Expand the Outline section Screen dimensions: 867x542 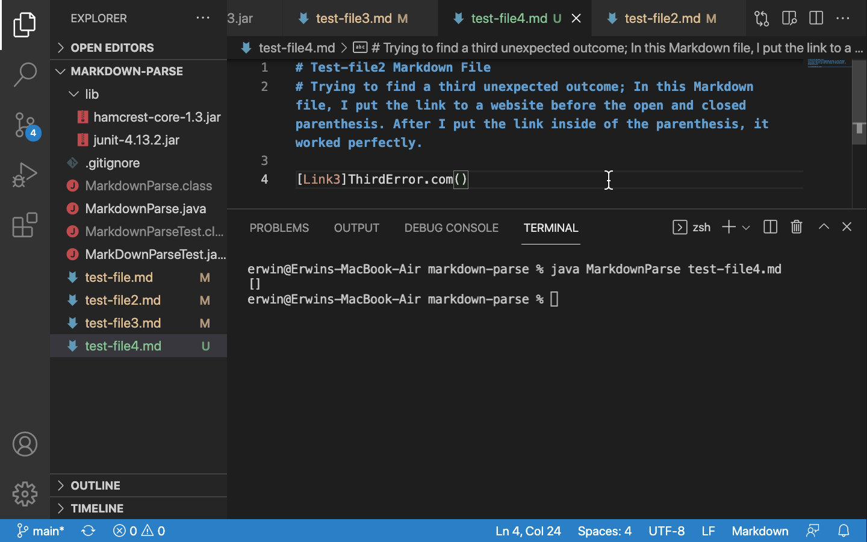click(138, 485)
